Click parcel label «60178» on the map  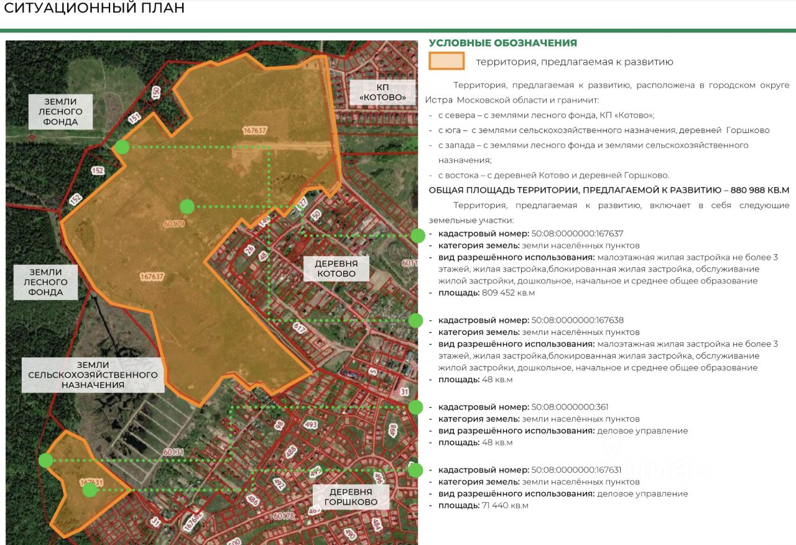(x=283, y=516)
